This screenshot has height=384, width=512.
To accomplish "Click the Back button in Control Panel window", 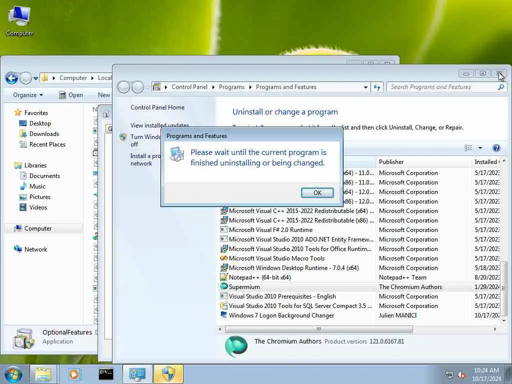I will point(124,87).
